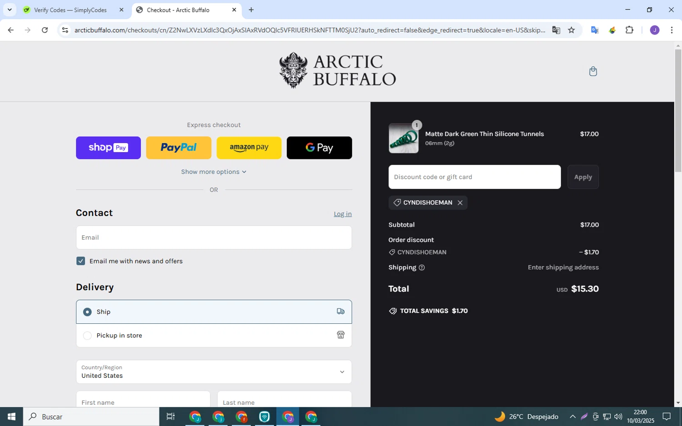Select the Ship delivery option
This screenshot has height=426, width=682.
(x=214, y=312)
